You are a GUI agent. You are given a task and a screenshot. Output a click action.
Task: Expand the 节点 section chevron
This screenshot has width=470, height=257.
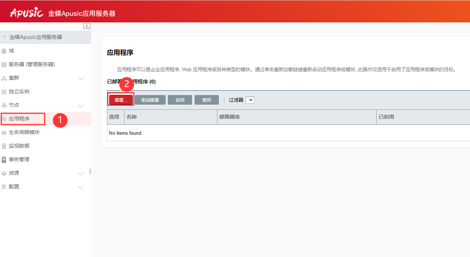coord(81,106)
